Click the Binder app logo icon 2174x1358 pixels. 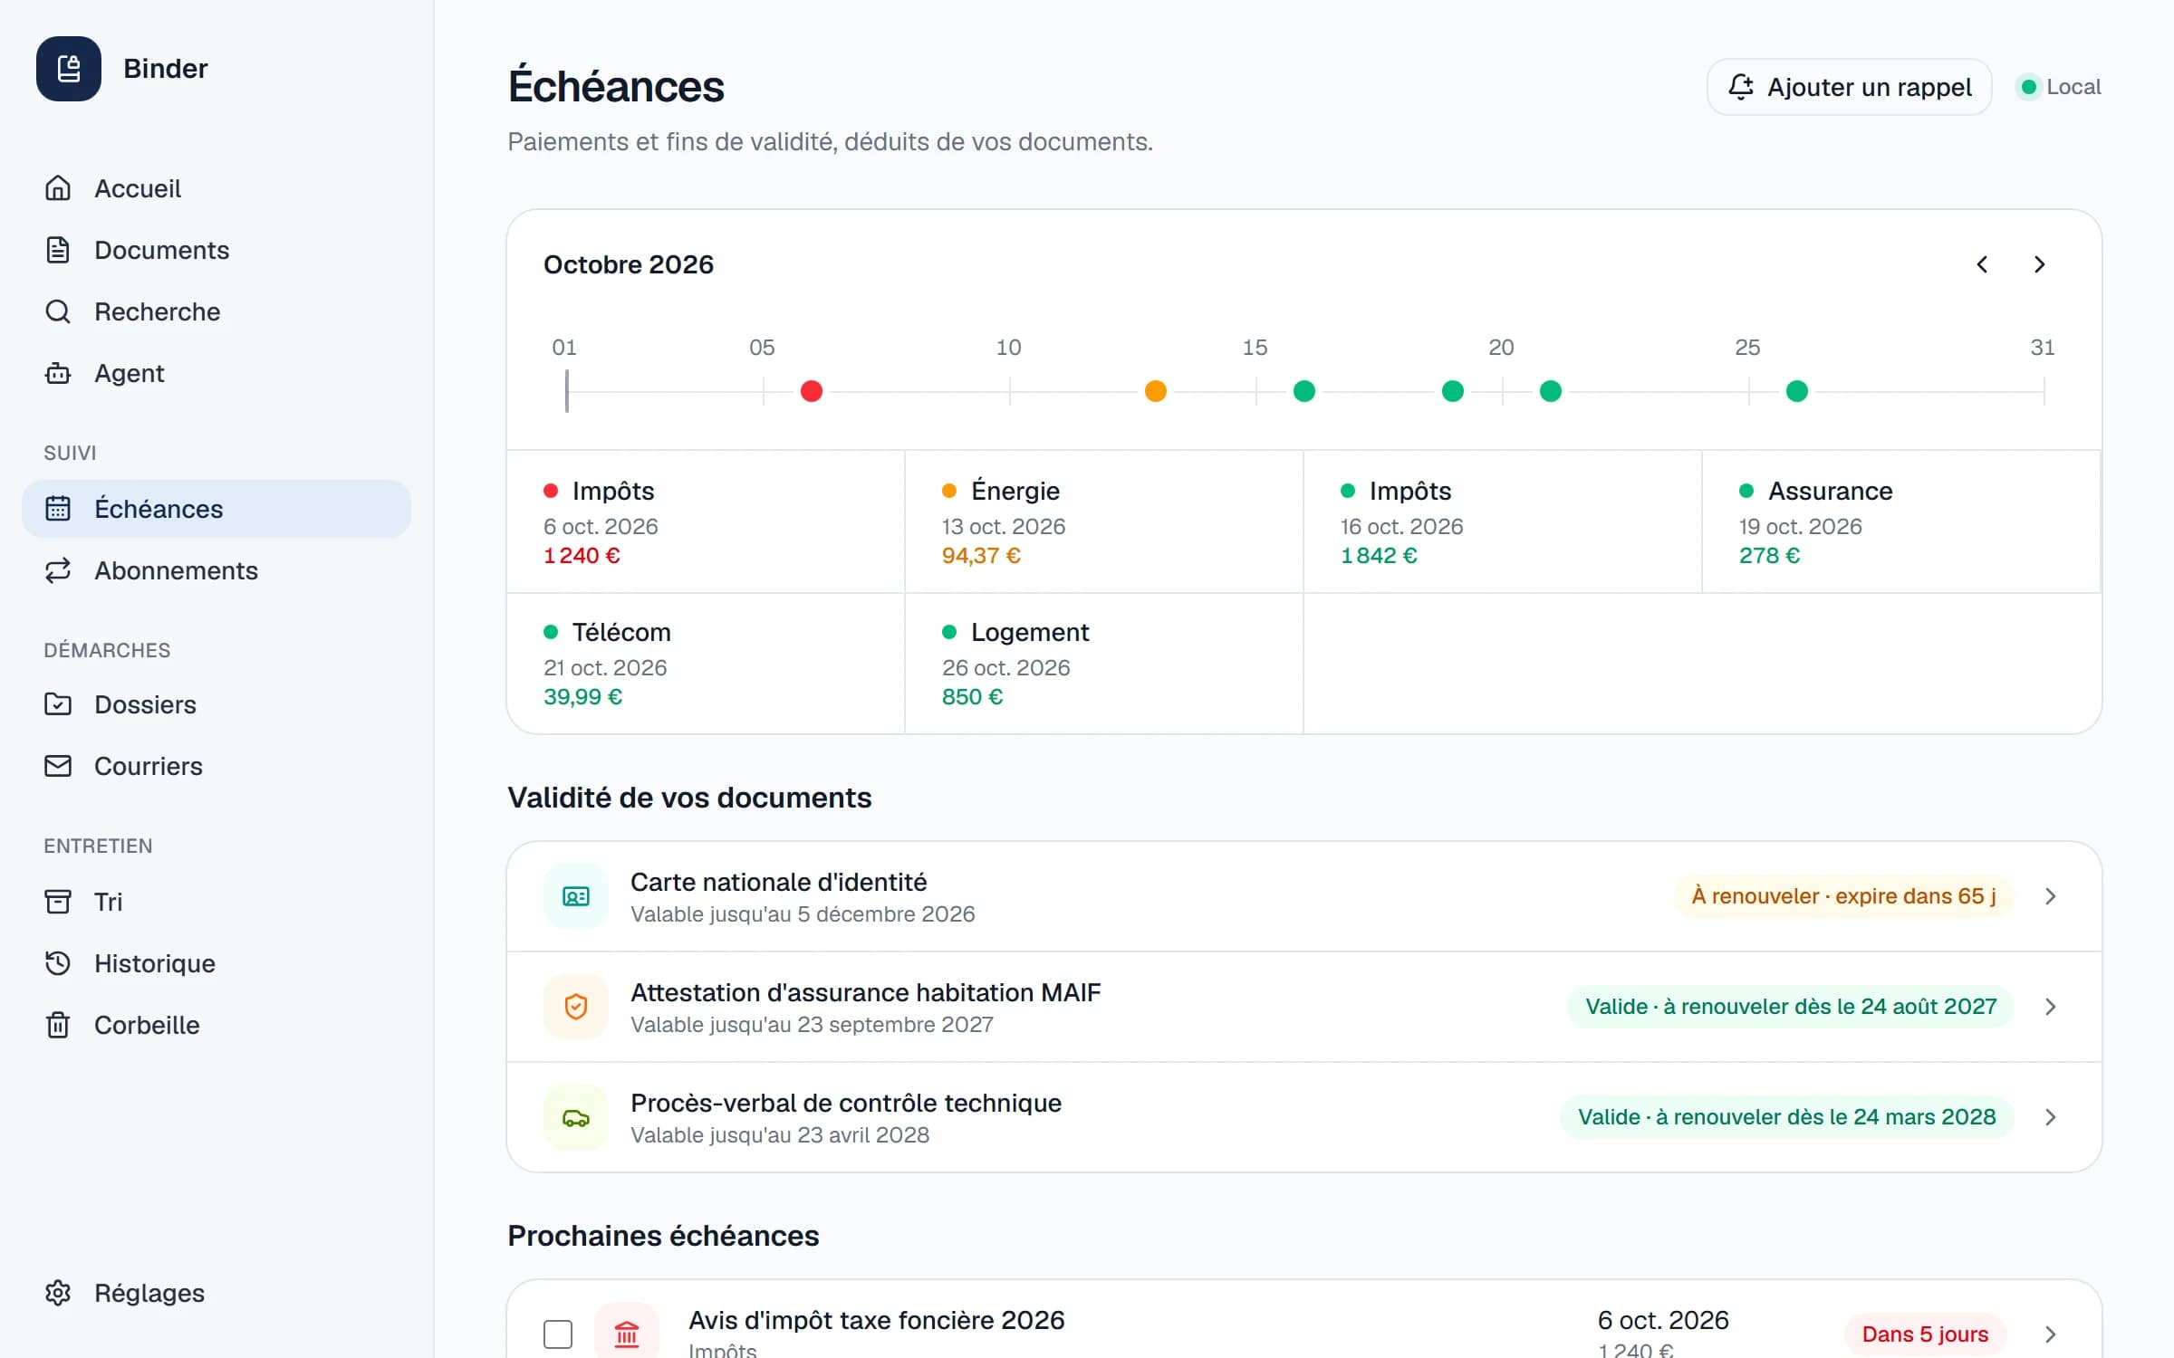[x=69, y=69]
